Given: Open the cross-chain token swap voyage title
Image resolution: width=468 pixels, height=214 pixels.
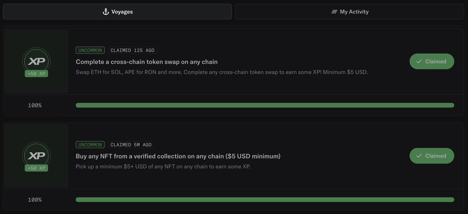Looking at the screenshot, I should pos(146,62).
